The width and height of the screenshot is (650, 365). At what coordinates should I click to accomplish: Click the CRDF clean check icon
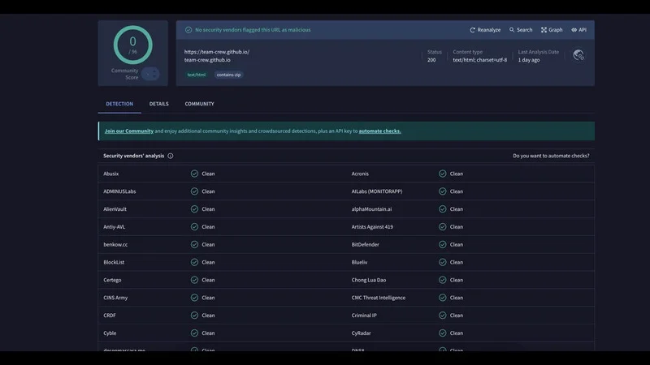click(x=194, y=316)
